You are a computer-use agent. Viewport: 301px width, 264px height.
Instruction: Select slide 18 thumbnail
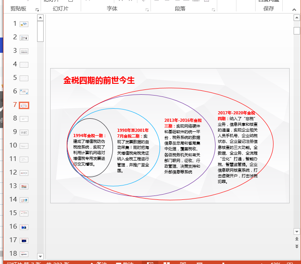tap(24, 254)
